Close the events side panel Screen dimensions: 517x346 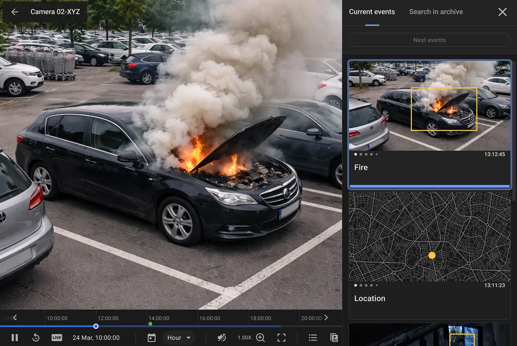[502, 12]
